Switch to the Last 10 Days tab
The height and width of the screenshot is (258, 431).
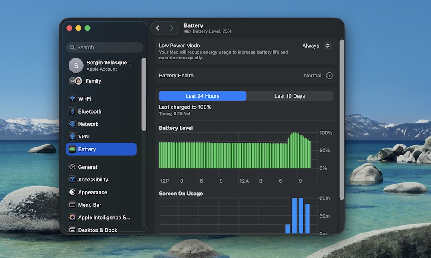(290, 95)
